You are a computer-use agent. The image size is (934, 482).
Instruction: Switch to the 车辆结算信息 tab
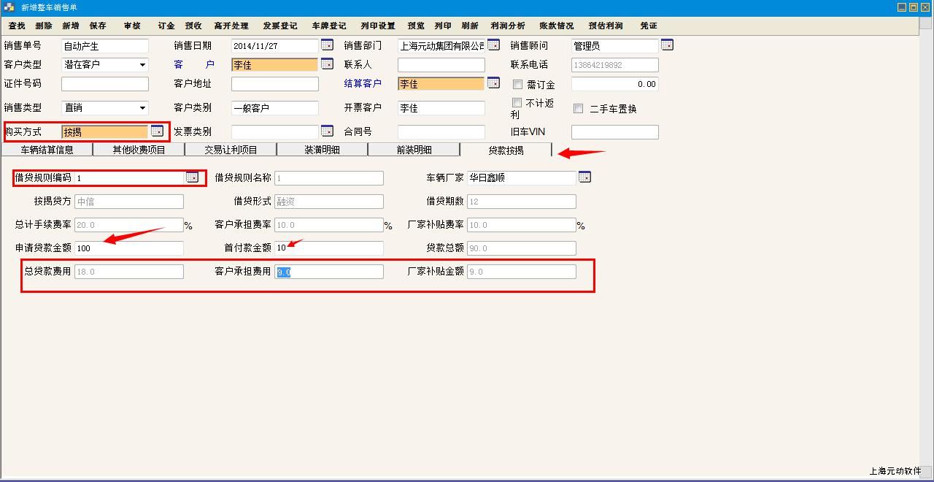click(x=47, y=150)
